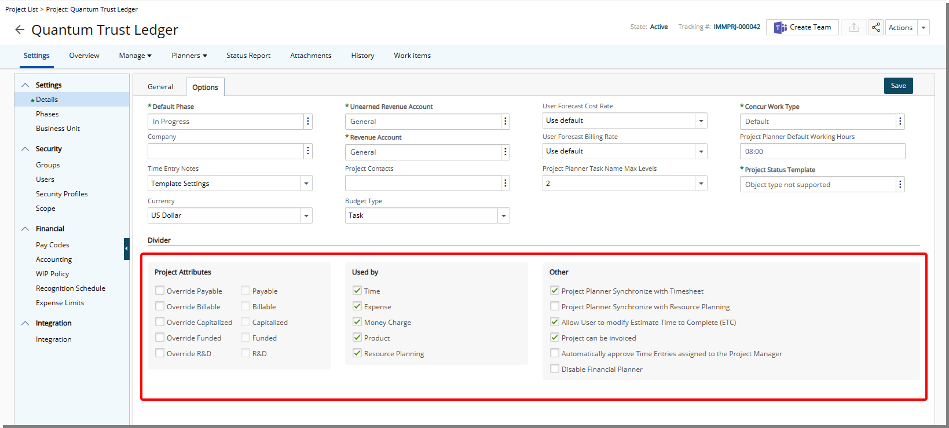Click the back arrow beside Quantum Trust Ledger
949x428 pixels.
click(x=20, y=30)
